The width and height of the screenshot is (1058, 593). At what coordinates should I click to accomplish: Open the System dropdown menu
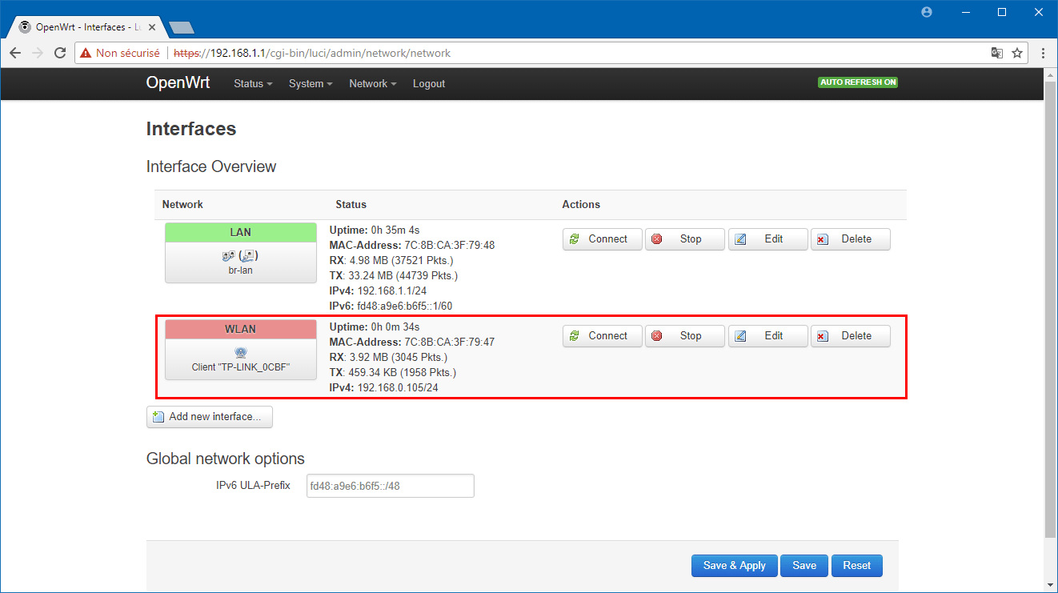pos(311,83)
